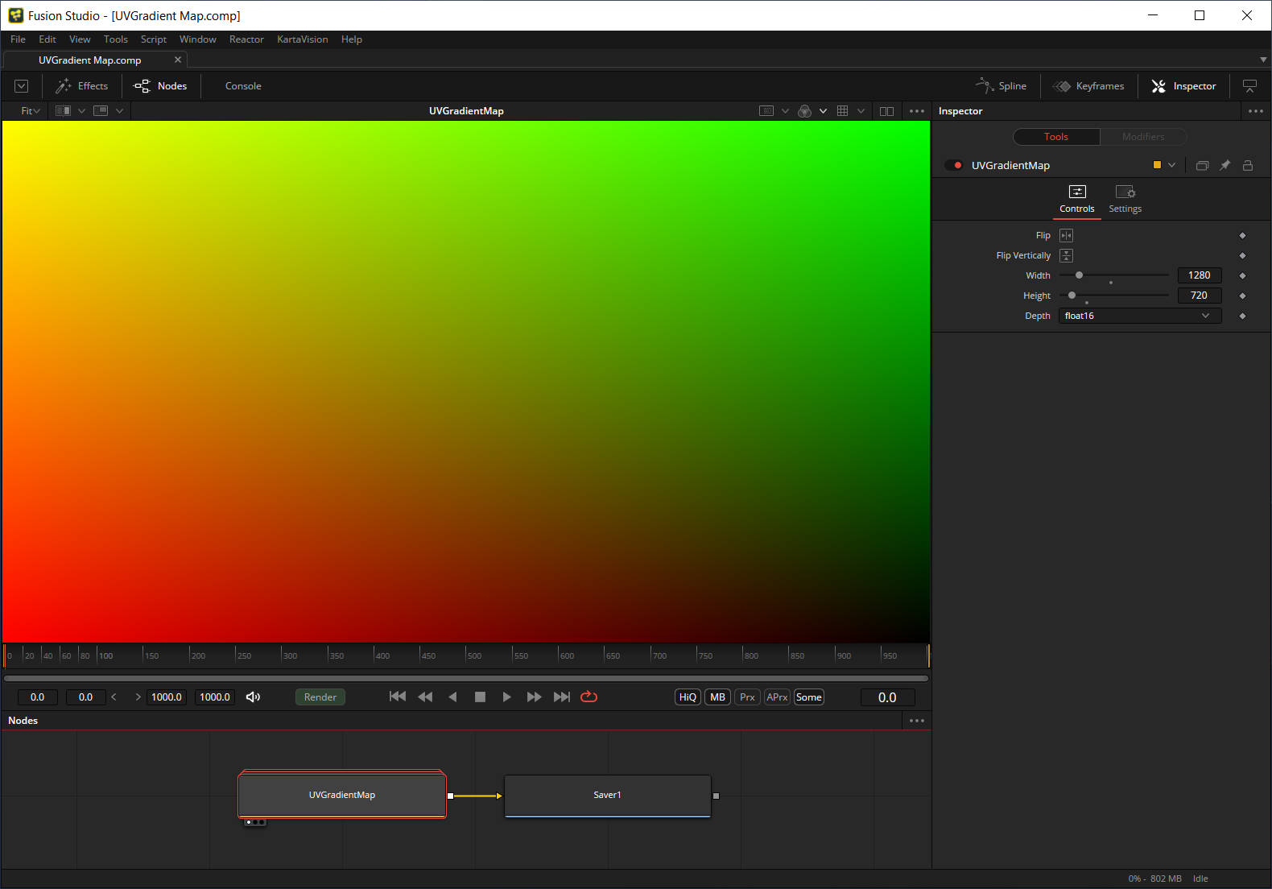Click the color channel display icon

(804, 111)
